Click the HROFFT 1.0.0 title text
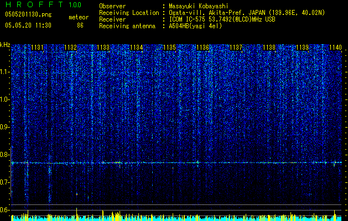This screenshot has height=221, width=348. click(43, 4)
